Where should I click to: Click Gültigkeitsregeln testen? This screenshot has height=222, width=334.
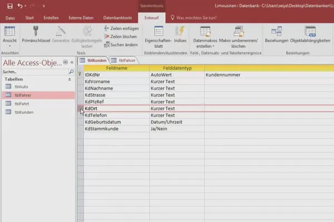point(87,37)
